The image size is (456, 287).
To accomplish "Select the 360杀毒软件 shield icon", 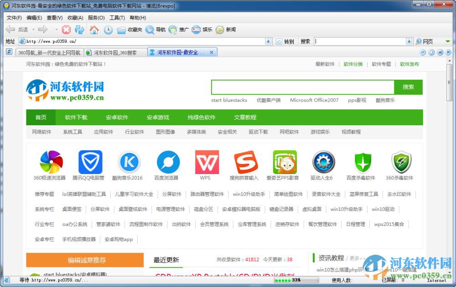I will point(401,162).
